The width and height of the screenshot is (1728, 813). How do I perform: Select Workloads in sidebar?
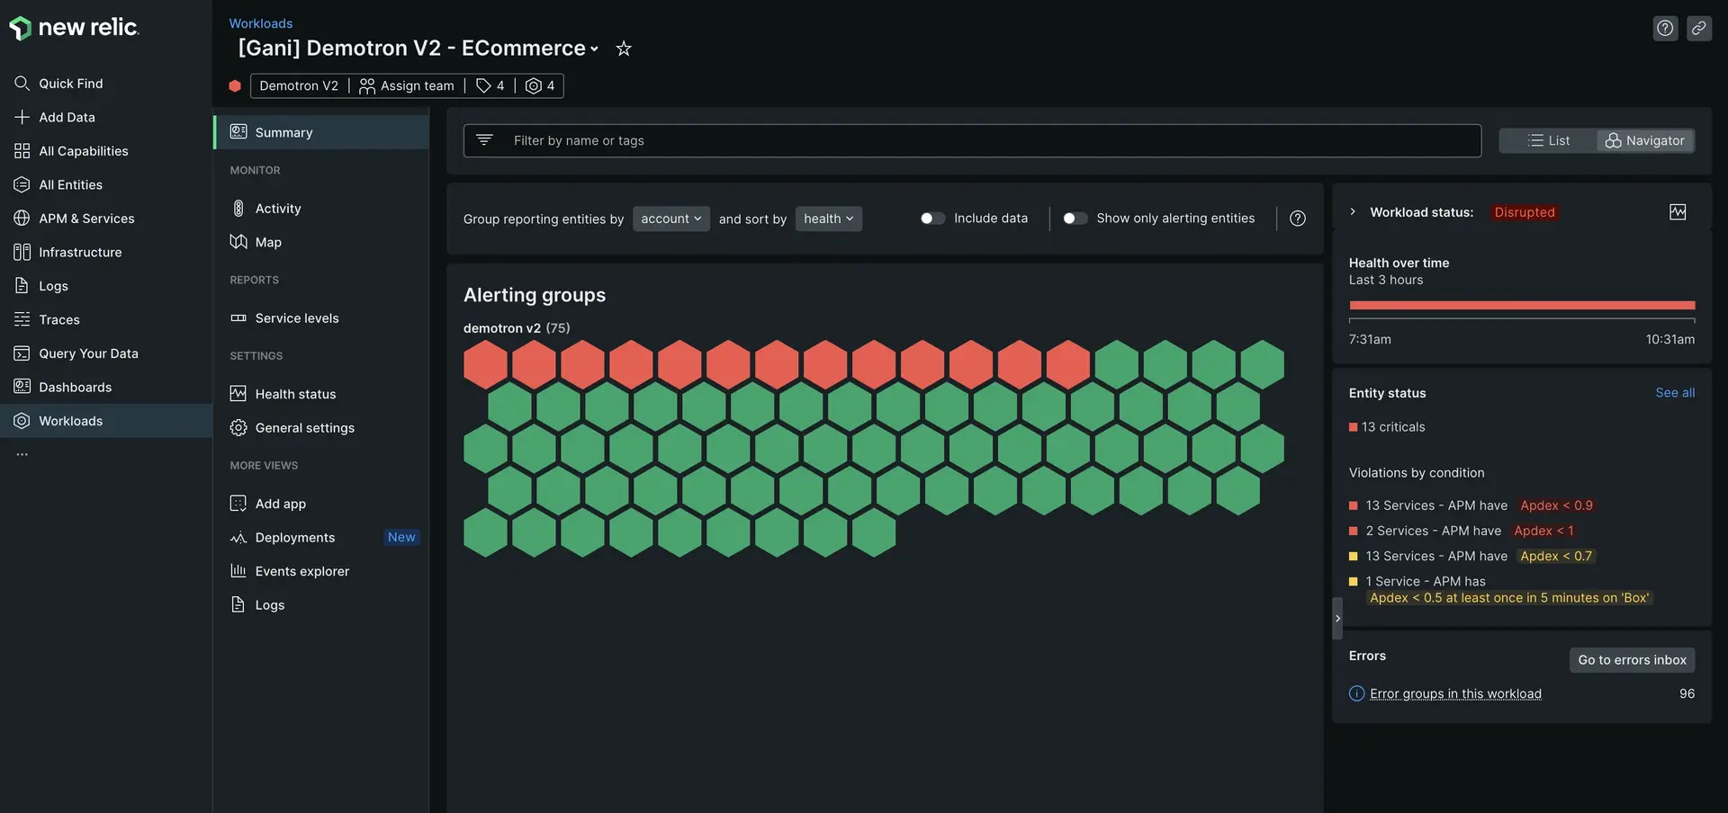[x=106, y=421]
